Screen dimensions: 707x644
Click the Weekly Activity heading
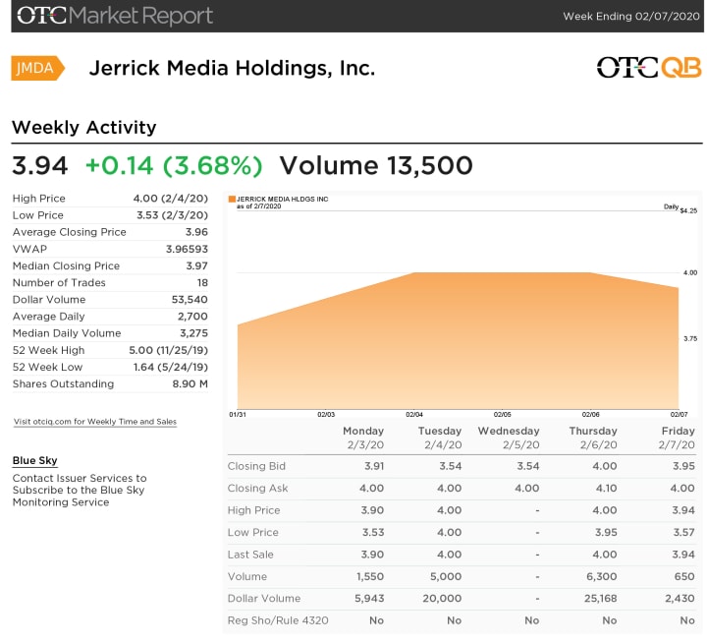click(x=83, y=128)
